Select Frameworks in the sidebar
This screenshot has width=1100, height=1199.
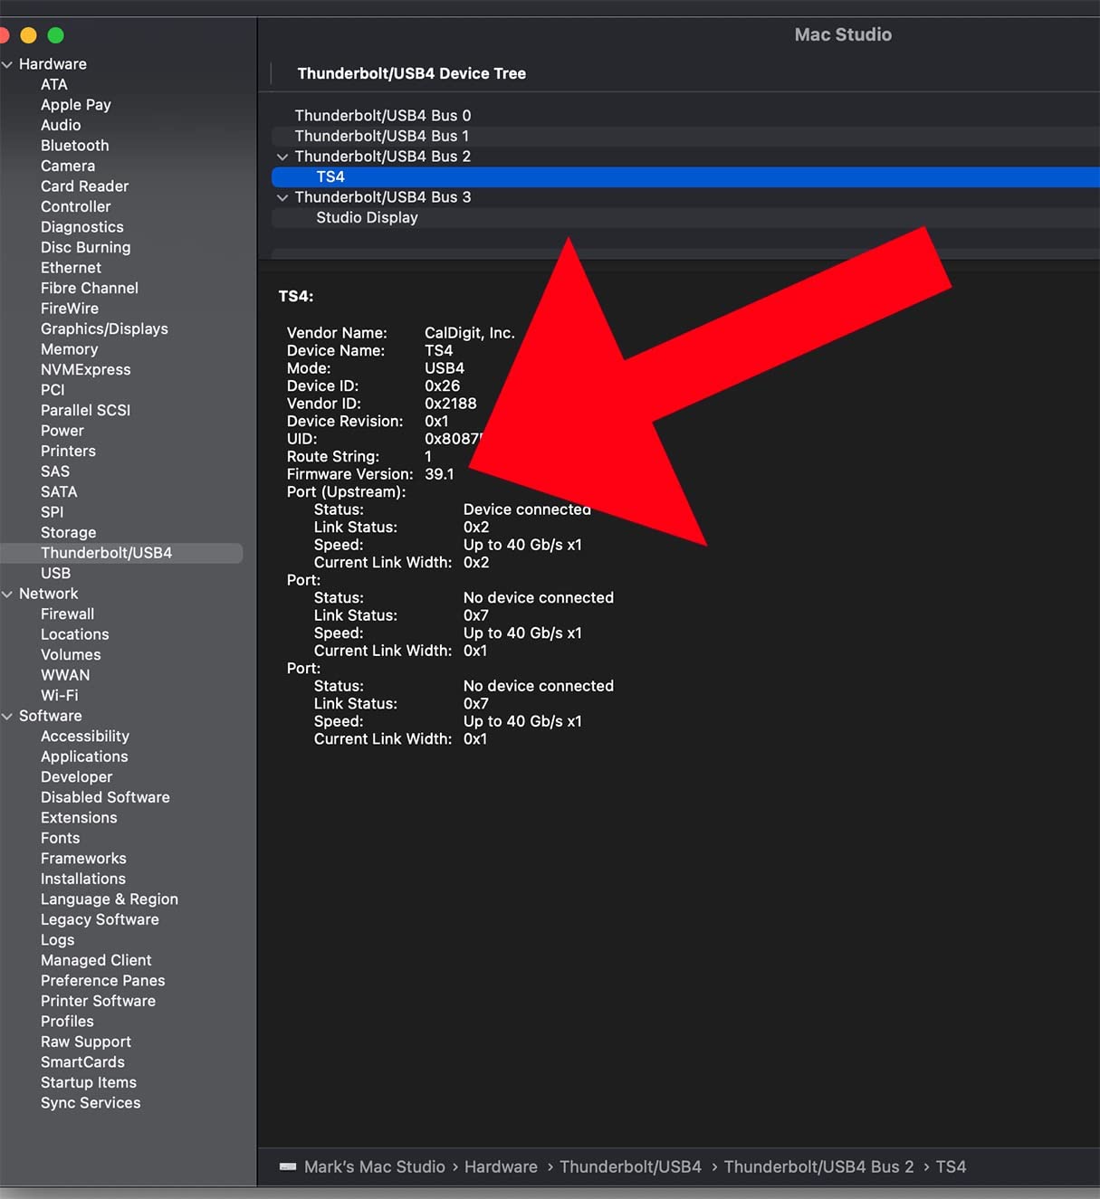pos(83,858)
